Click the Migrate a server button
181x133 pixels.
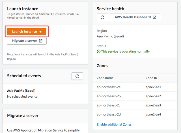point(27,41)
